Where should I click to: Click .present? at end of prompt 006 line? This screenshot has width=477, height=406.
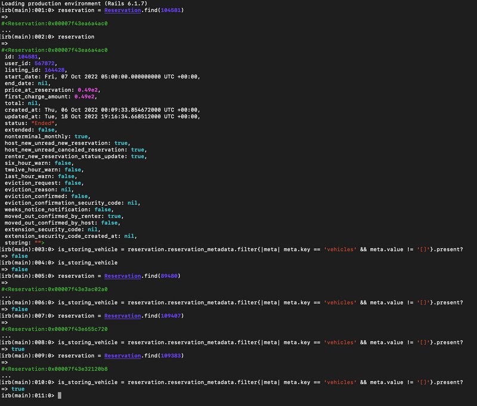[x=448, y=303]
